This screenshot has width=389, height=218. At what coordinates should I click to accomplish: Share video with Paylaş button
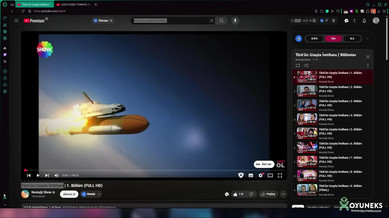click(268, 194)
